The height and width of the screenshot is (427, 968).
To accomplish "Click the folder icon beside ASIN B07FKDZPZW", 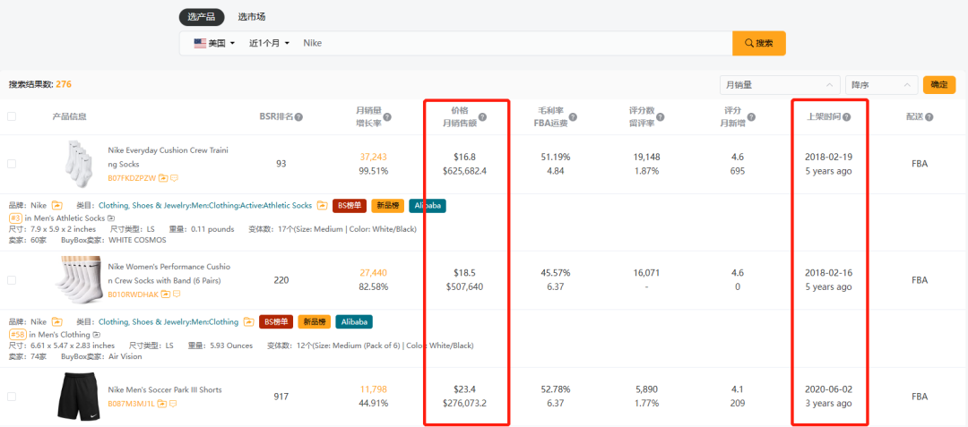I will 164,177.
